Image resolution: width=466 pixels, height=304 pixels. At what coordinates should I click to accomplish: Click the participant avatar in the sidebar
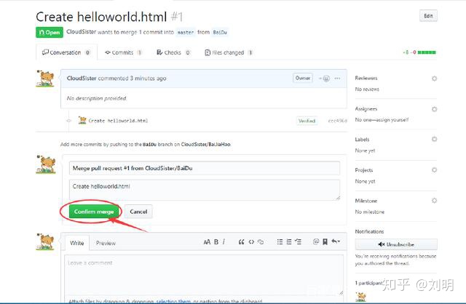(361, 297)
